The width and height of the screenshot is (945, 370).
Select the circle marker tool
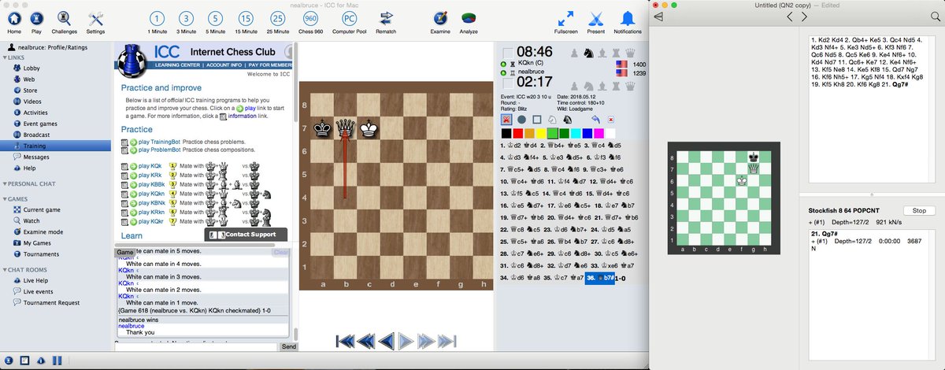[x=521, y=120]
